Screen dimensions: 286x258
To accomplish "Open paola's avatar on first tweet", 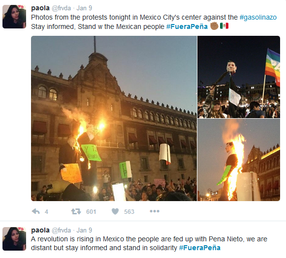I will 14,17.
